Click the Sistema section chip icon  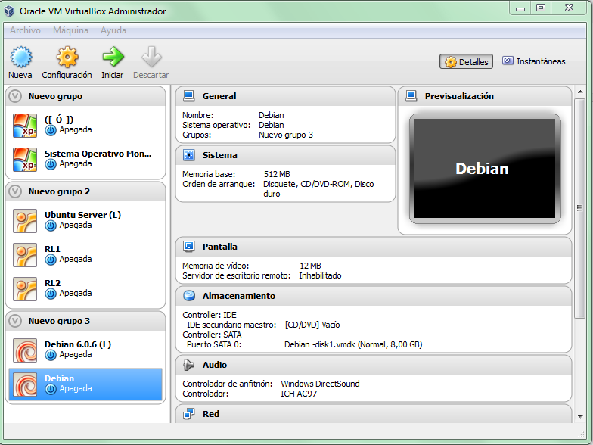189,155
